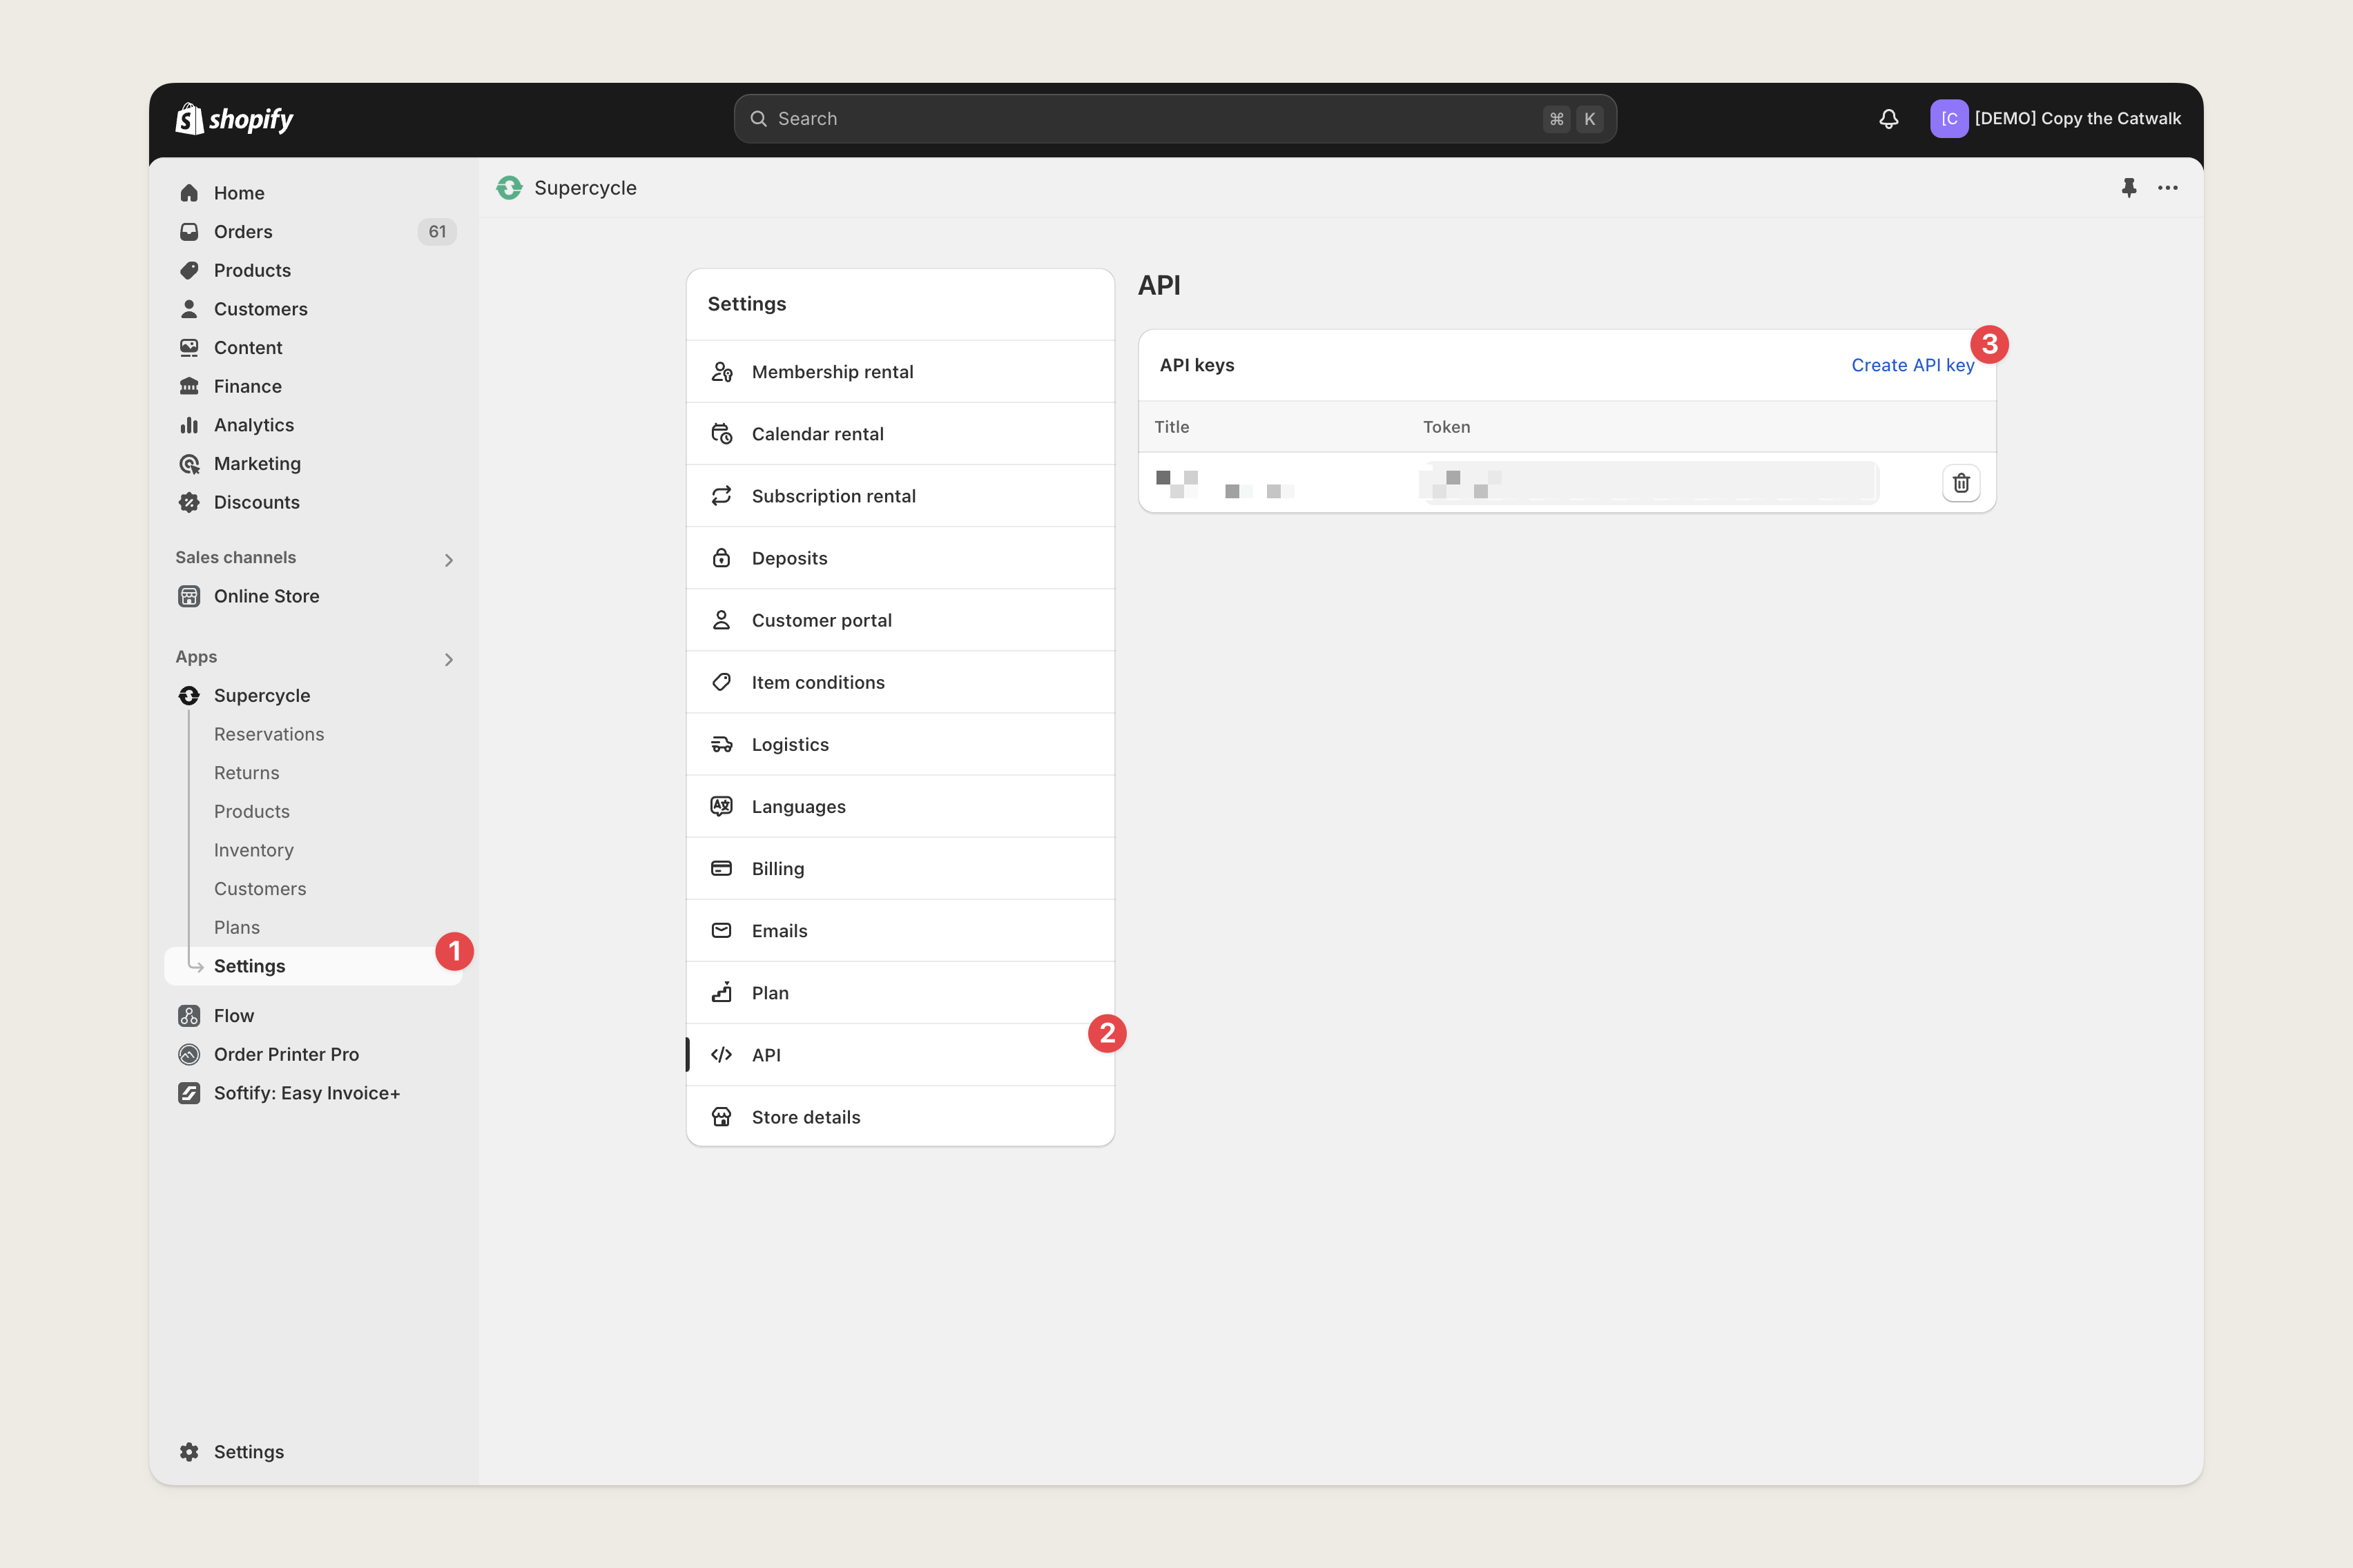Click the notifications bell icon

pos(1888,119)
